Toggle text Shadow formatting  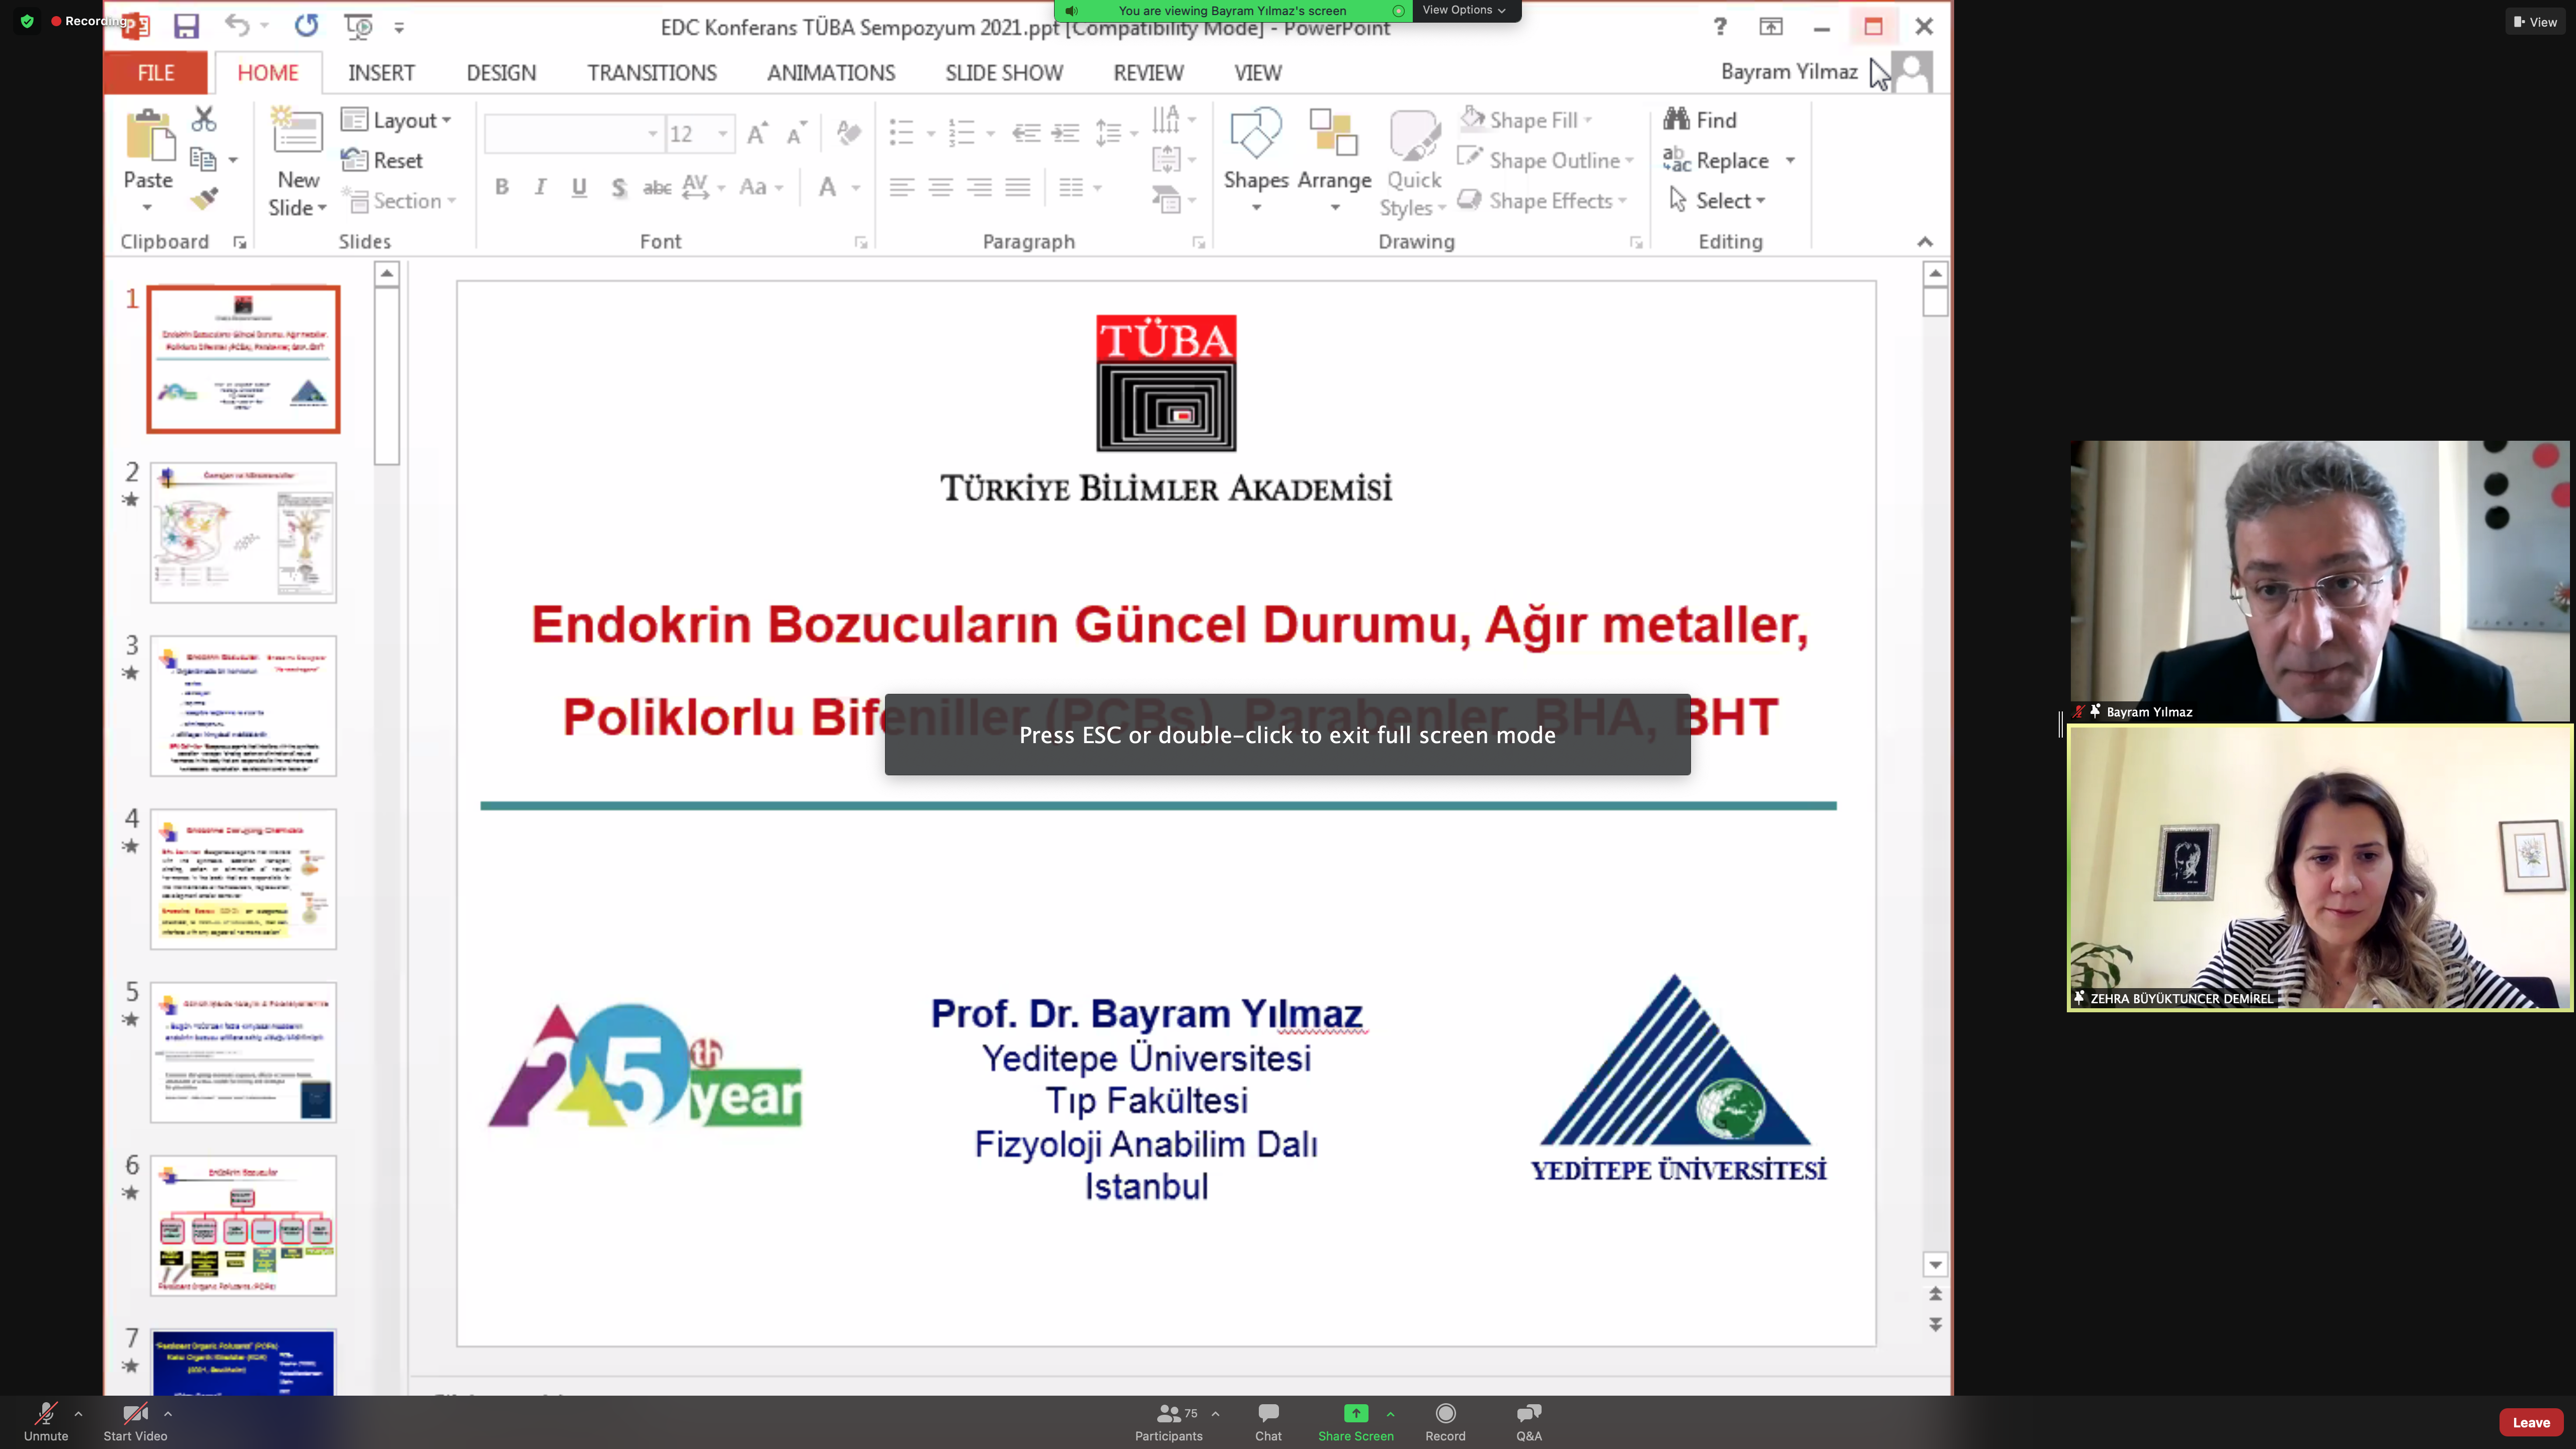pos(619,187)
